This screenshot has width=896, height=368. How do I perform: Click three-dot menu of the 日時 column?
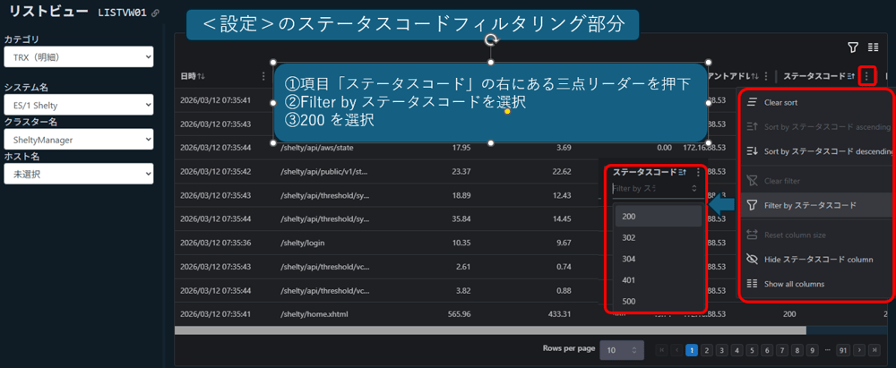click(x=263, y=76)
